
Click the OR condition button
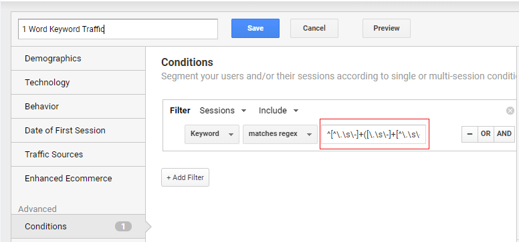click(x=486, y=134)
